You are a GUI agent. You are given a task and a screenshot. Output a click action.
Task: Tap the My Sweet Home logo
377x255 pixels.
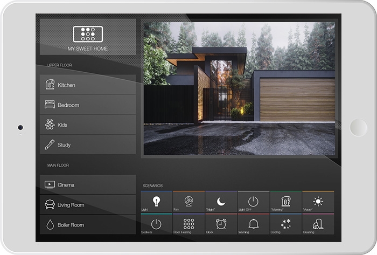point(88,34)
